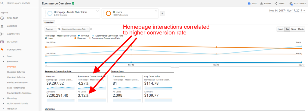Click the EXPORT button label
This screenshot has height=111, width=308.
pos(267,4)
